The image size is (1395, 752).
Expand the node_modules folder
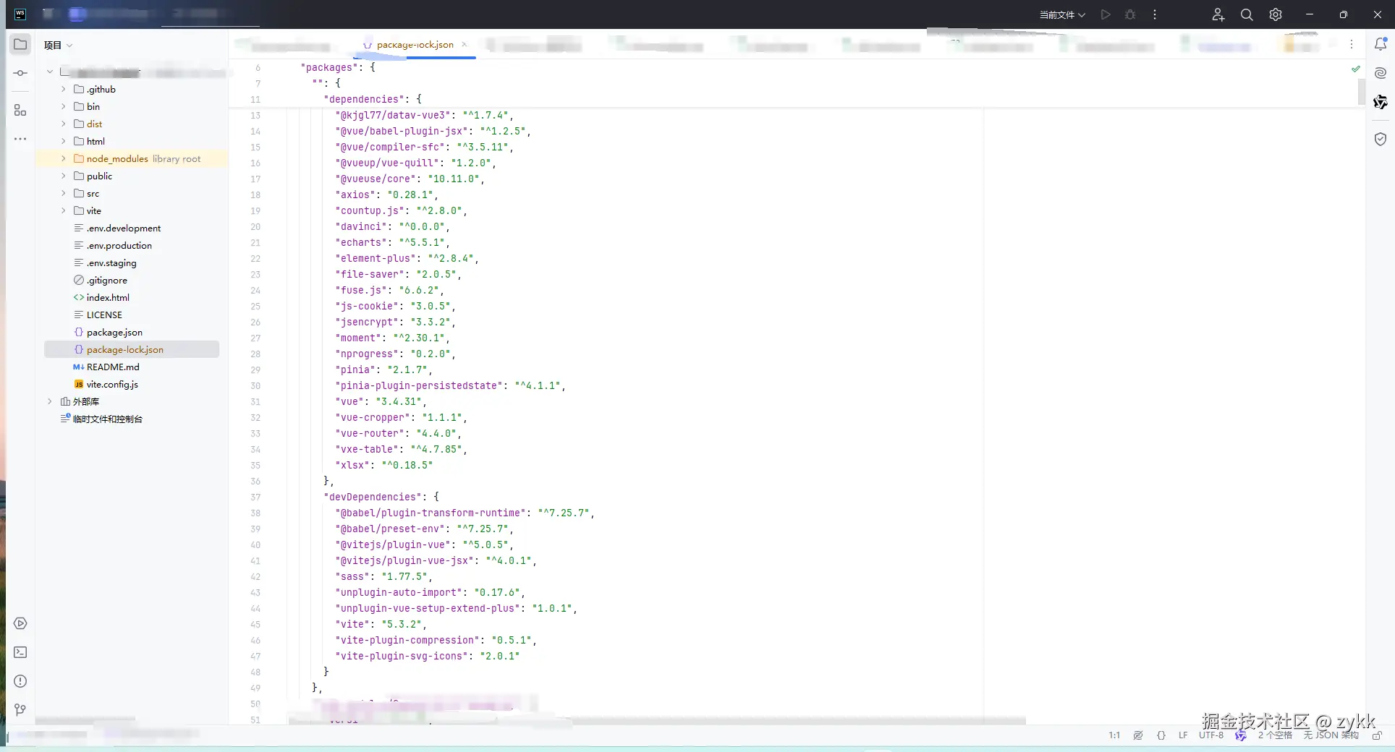(x=64, y=159)
